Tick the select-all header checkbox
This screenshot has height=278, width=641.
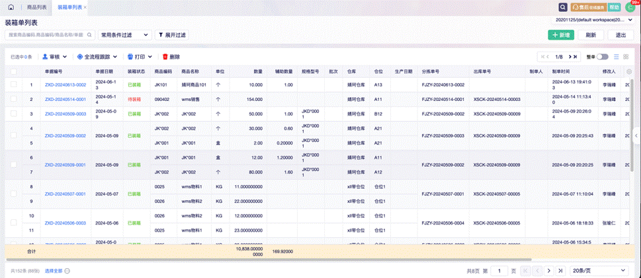[x=14, y=71]
